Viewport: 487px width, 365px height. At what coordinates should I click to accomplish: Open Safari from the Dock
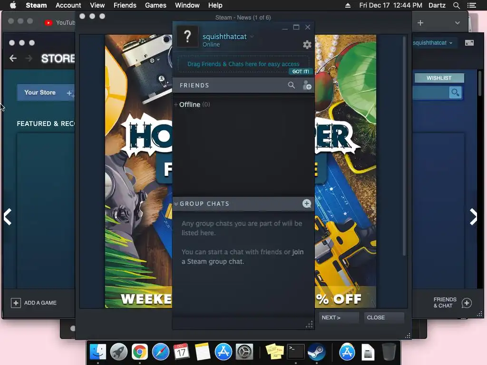click(160, 352)
